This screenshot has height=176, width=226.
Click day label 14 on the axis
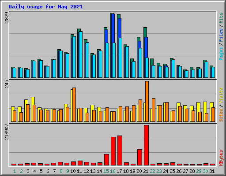[99, 171]
